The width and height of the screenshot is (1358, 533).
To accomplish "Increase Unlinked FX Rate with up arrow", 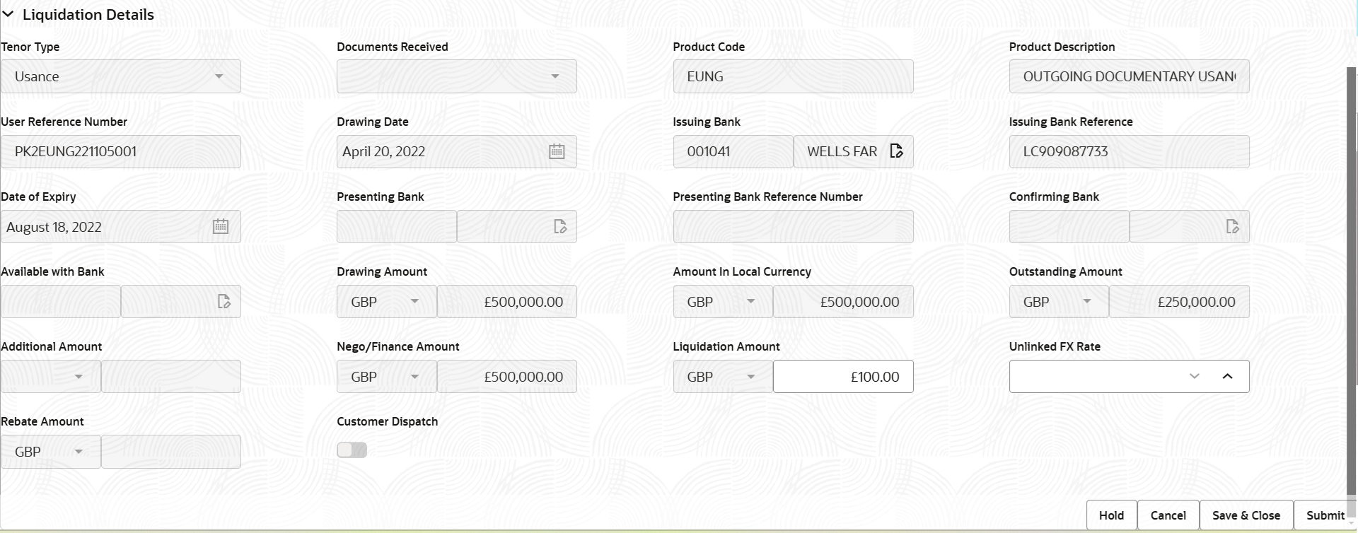I will coord(1227,376).
